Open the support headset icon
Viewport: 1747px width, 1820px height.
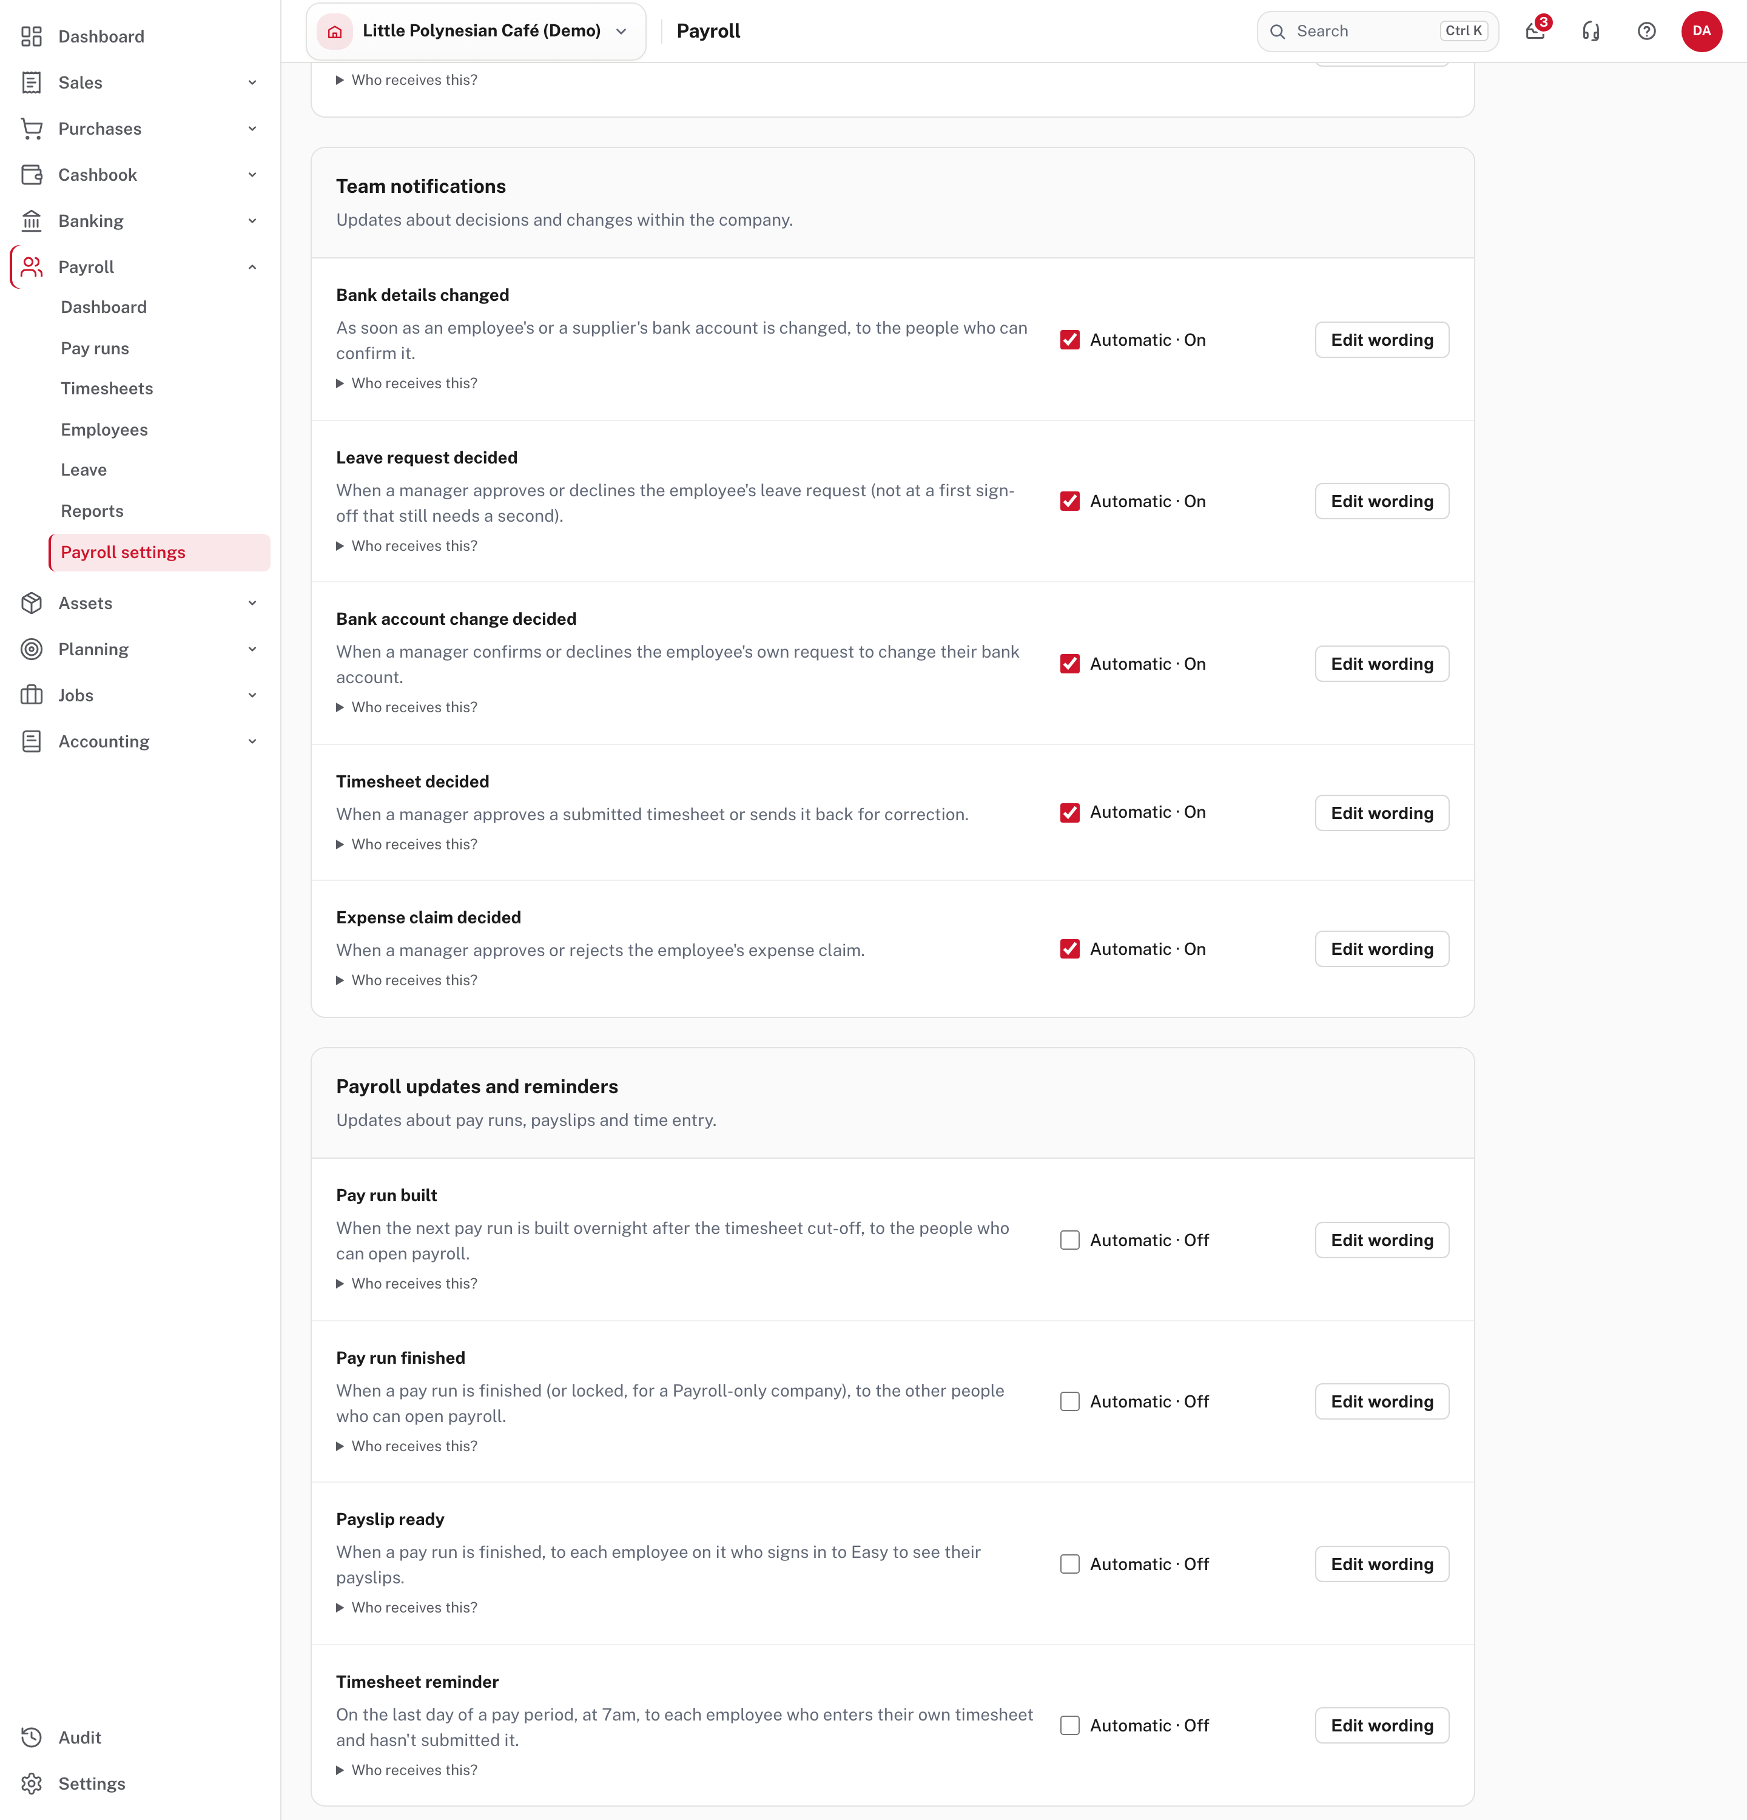tap(1591, 32)
